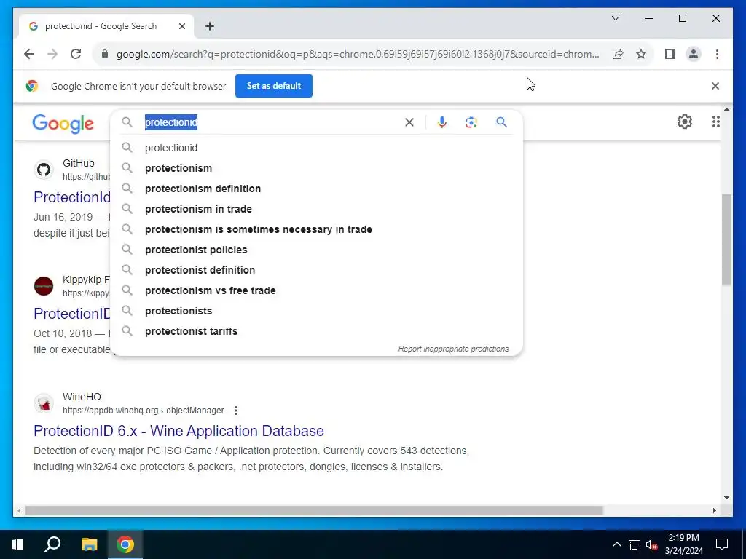Open the Windows Start menu
The image size is (746, 559).
tap(17, 544)
